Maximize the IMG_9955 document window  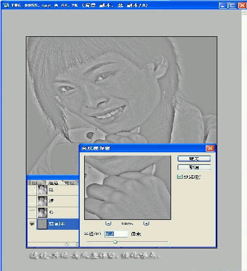(233, 5)
